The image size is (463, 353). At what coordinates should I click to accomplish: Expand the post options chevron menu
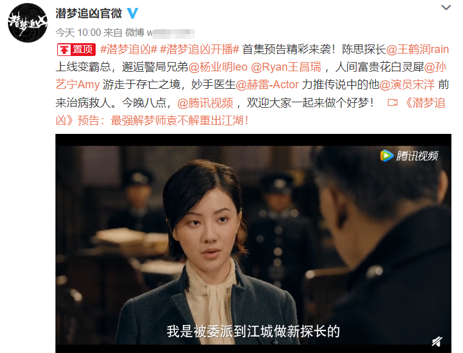[x=446, y=7]
